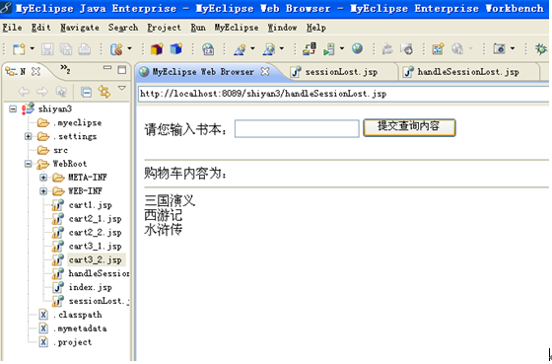552x364 pixels.
Task: Open the Search menu
Action: (123, 28)
